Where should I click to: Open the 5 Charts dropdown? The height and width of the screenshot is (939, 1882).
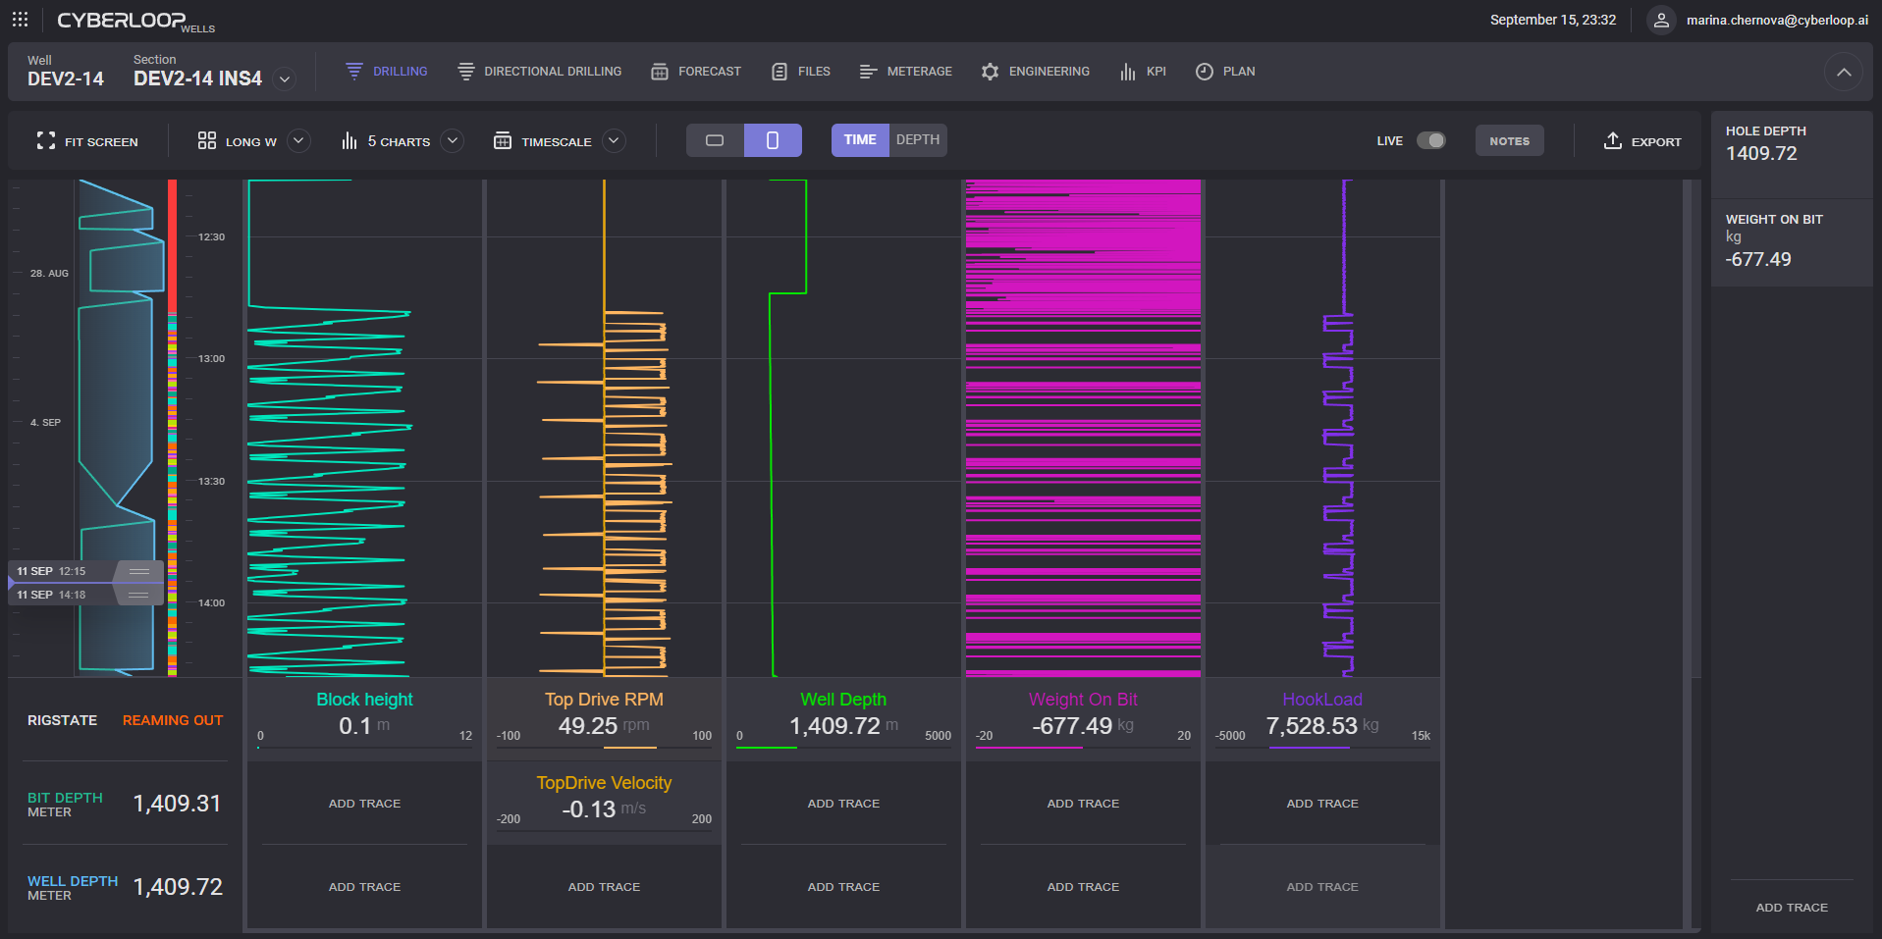[x=452, y=141]
